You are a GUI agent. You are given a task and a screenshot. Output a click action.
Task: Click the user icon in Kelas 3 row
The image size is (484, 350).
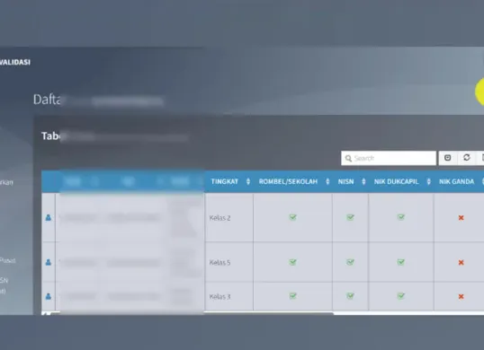[49, 296]
